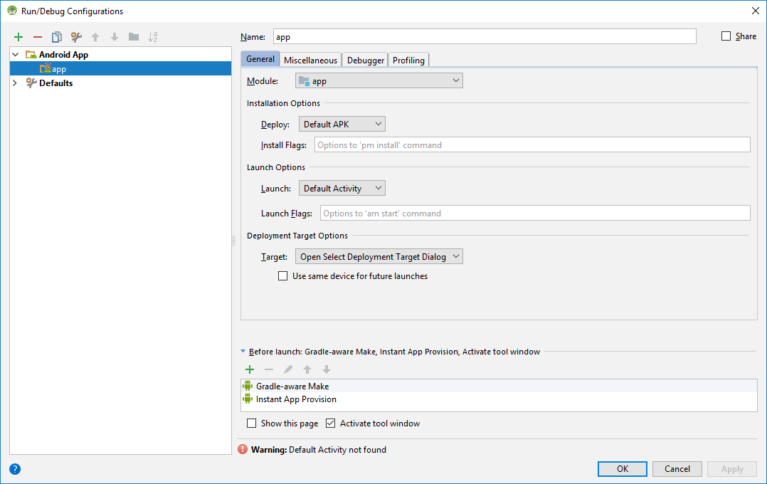Click the Move into new folder icon

[x=134, y=37]
